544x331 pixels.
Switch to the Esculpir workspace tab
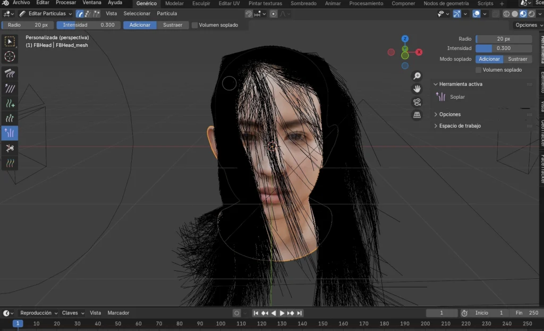(x=201, y=3)
